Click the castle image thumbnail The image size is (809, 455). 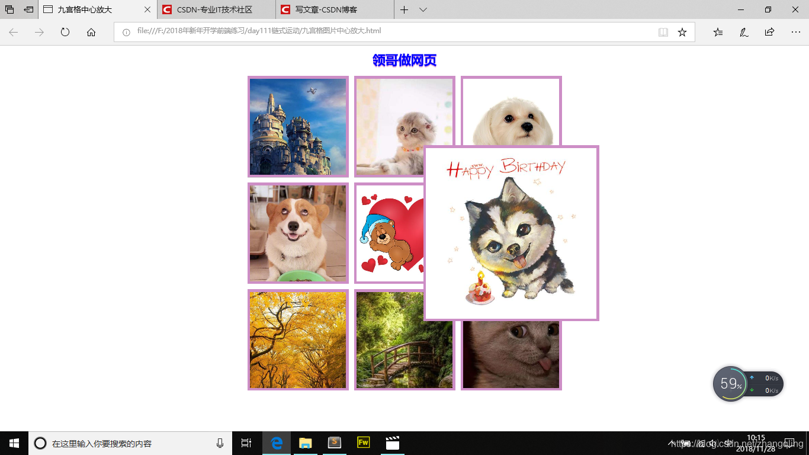click(298, 127)
